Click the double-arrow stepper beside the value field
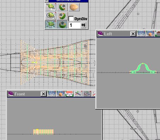The width and height of the screenshot is (160, 140). [x=84, y=25]
